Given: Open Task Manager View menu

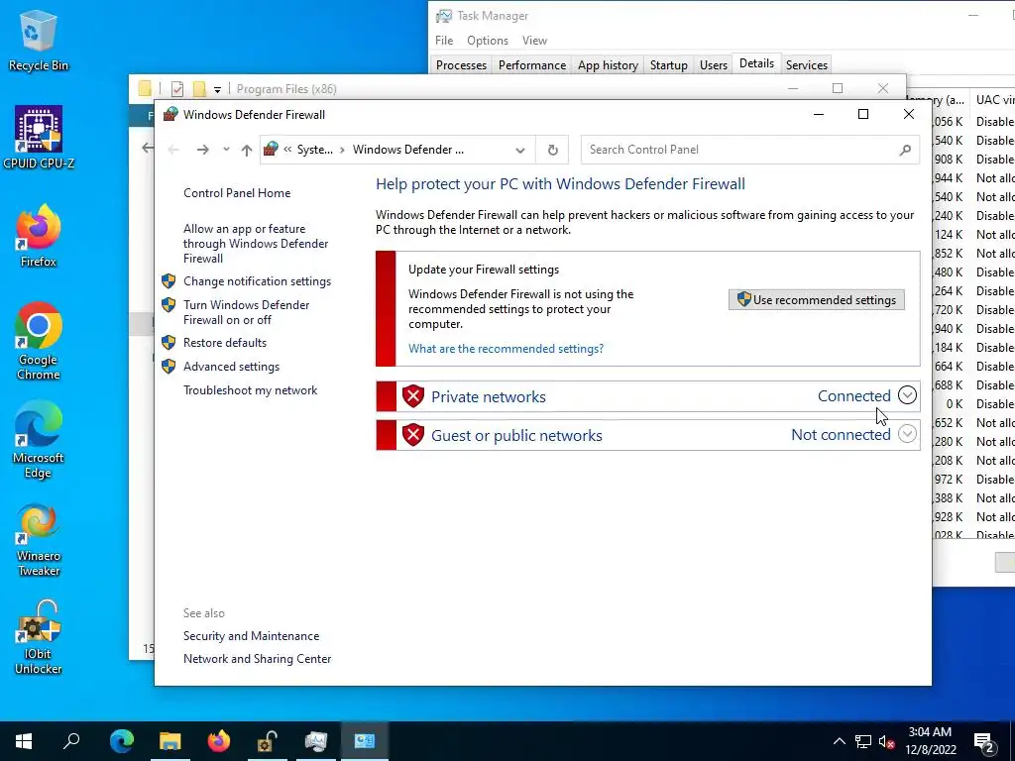Looking at the screenshot, I should 534,40.
